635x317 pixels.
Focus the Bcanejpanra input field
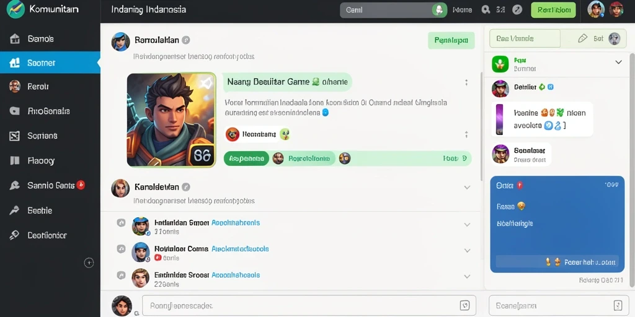(x=558, y=305)
